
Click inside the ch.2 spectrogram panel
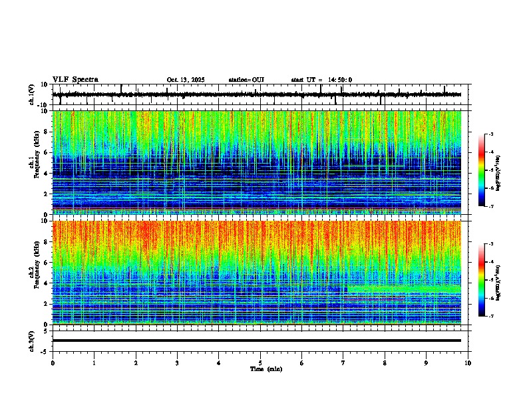coord(257,273)
